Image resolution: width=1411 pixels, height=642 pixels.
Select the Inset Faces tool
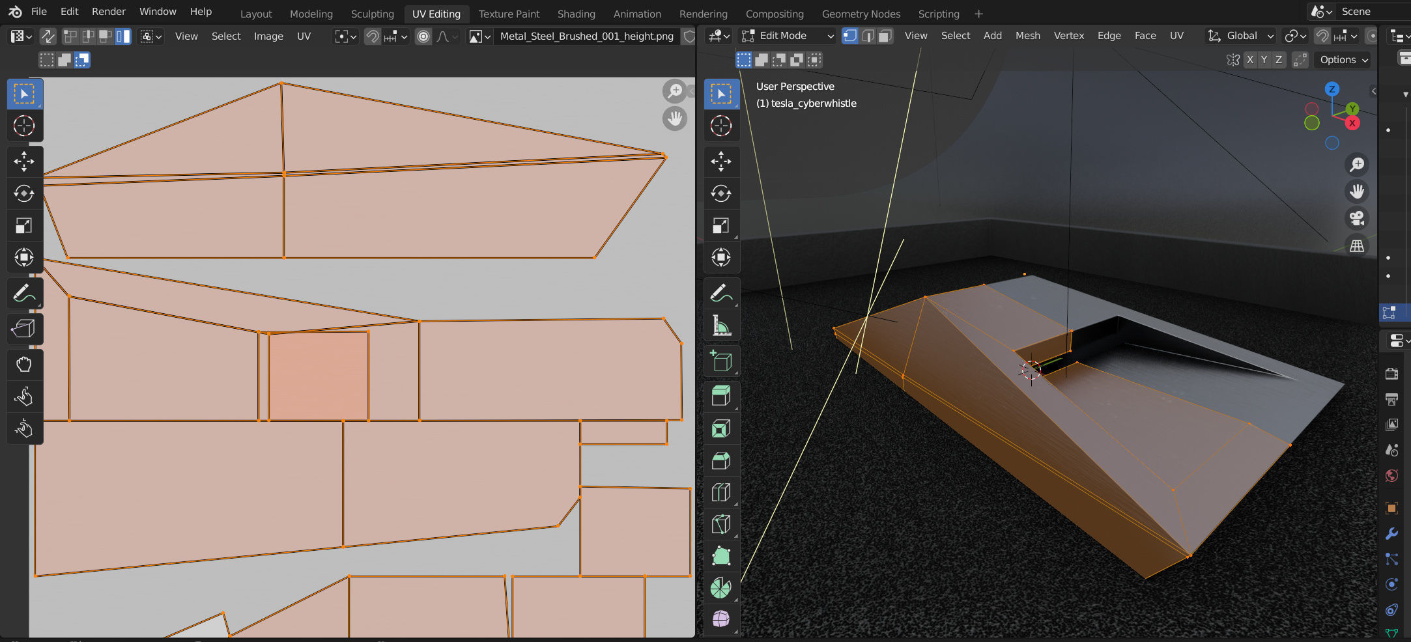point(721,428)
